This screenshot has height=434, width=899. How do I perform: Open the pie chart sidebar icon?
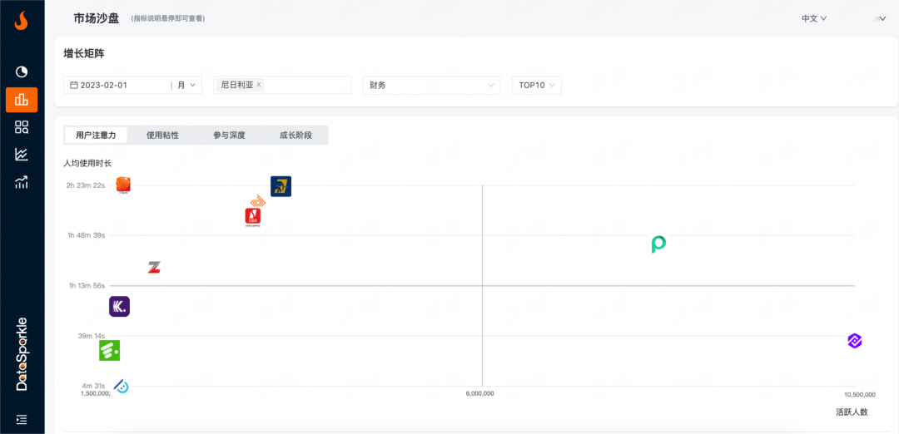(22, 72)
